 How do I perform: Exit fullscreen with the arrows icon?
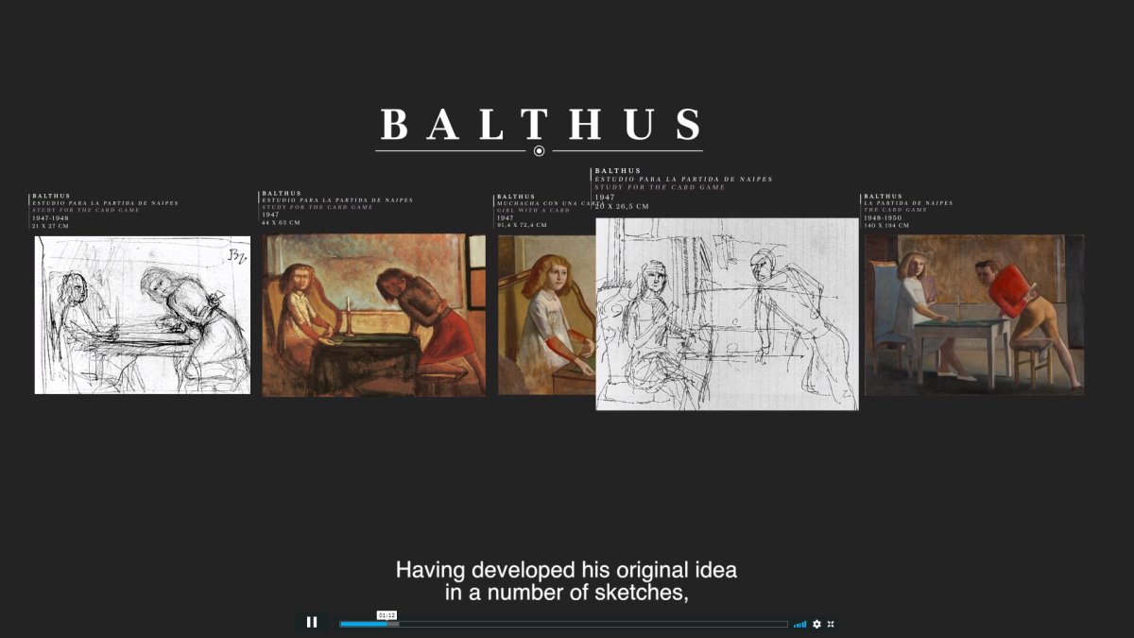831,624
